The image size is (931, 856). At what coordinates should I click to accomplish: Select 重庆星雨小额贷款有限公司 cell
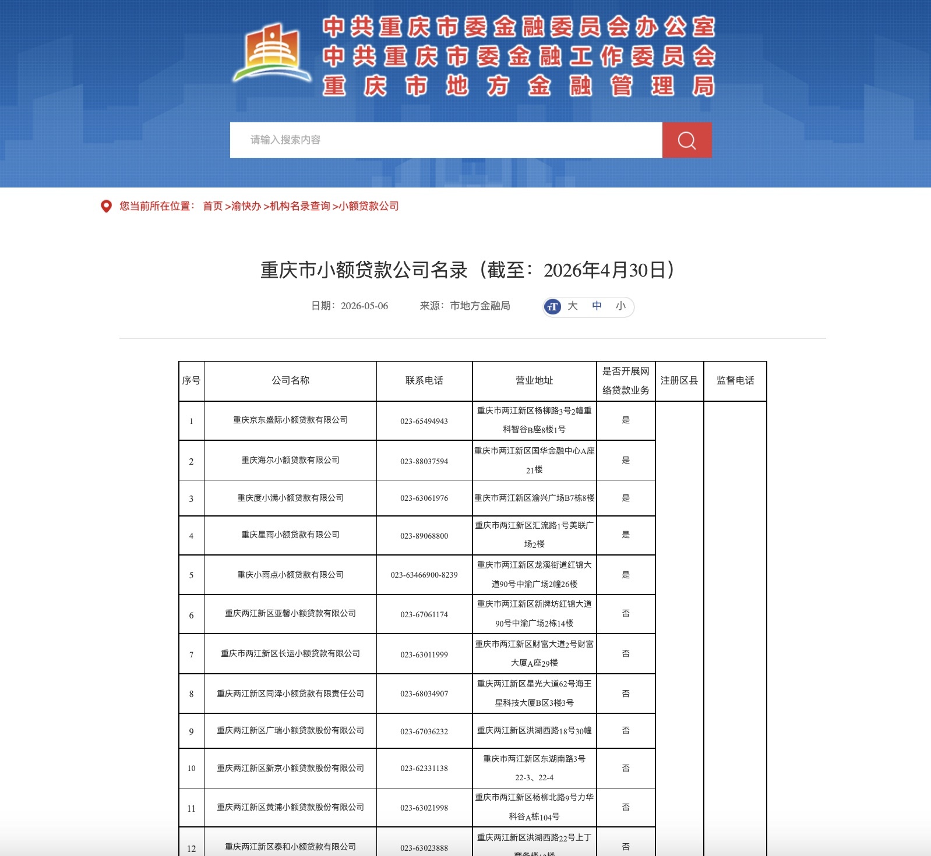click(x=290, y=535)
